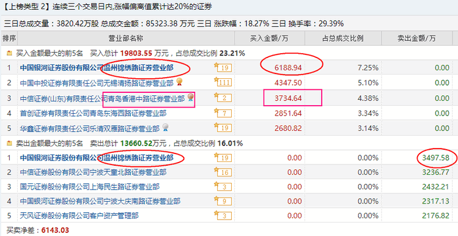Click star badge 111 beside 无锡清扬路营业部
The height and width of the screenshot is (236, 458).
click(223, 83)
